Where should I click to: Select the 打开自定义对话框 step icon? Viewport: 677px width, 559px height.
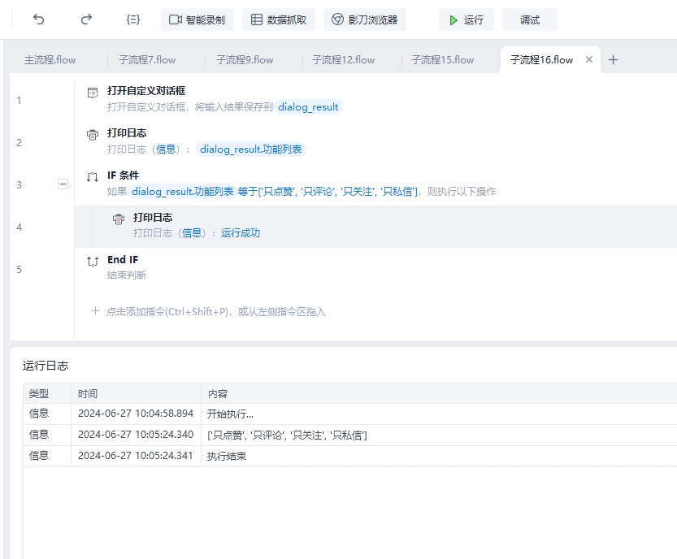[x=93, y=93]
